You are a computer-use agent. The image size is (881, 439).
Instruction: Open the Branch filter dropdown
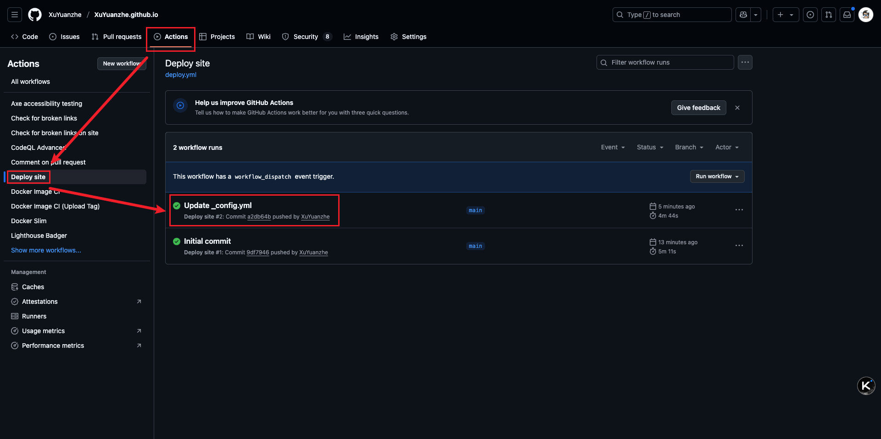click(689, 147)
